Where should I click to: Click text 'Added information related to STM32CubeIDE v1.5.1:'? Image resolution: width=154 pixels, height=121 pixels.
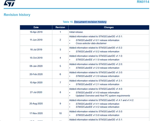(96, 120)
